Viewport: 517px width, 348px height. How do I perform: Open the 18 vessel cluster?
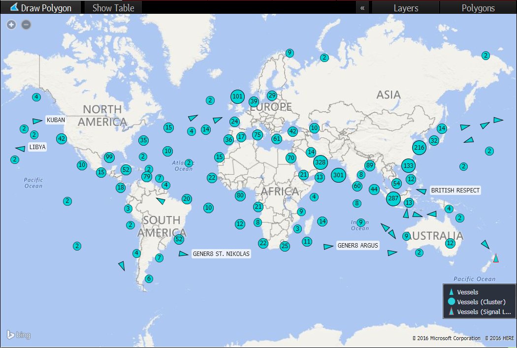click(121, 188)
